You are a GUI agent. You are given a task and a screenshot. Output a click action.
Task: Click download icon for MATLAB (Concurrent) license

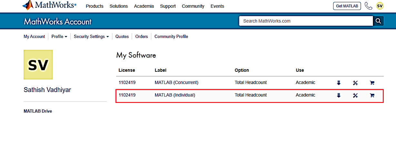(339, 83)
